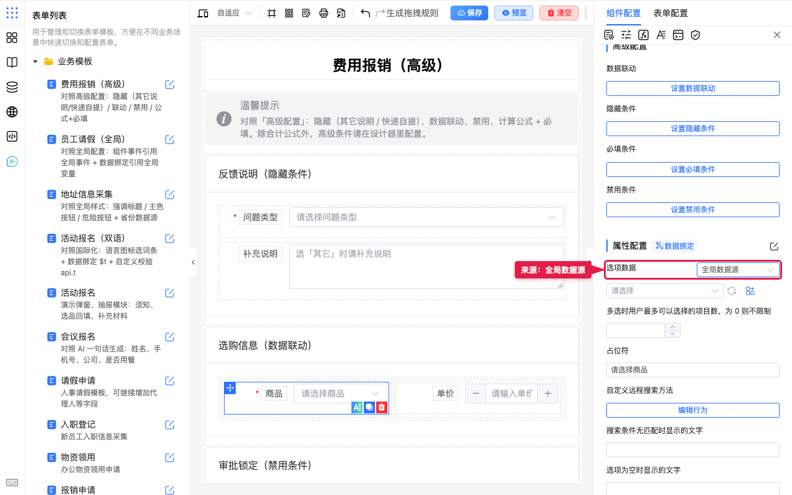Click the import data icon in toolbar

pos(341,13)
